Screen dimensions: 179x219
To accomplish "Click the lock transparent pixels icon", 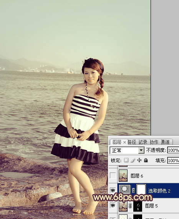I will [126, 160].
